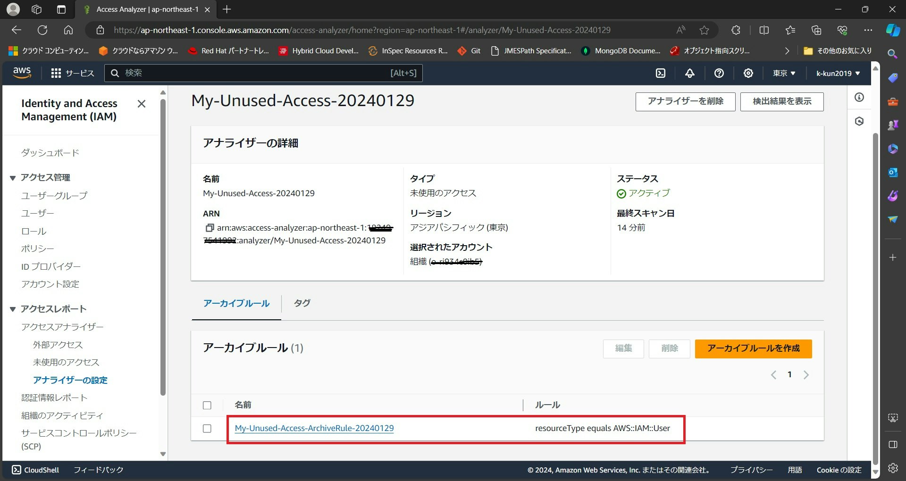This screenshot has width=906, height=481.
Task: Click the AWS search input field
Action: point(263,73)
